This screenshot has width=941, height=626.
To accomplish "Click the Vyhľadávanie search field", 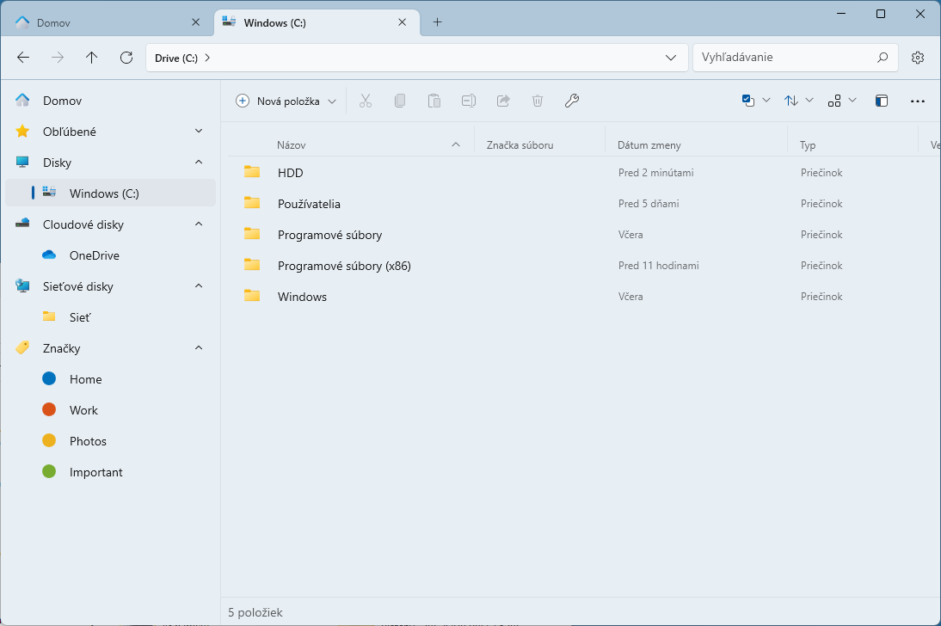I will pyautogui.click(x=783, y=58).
